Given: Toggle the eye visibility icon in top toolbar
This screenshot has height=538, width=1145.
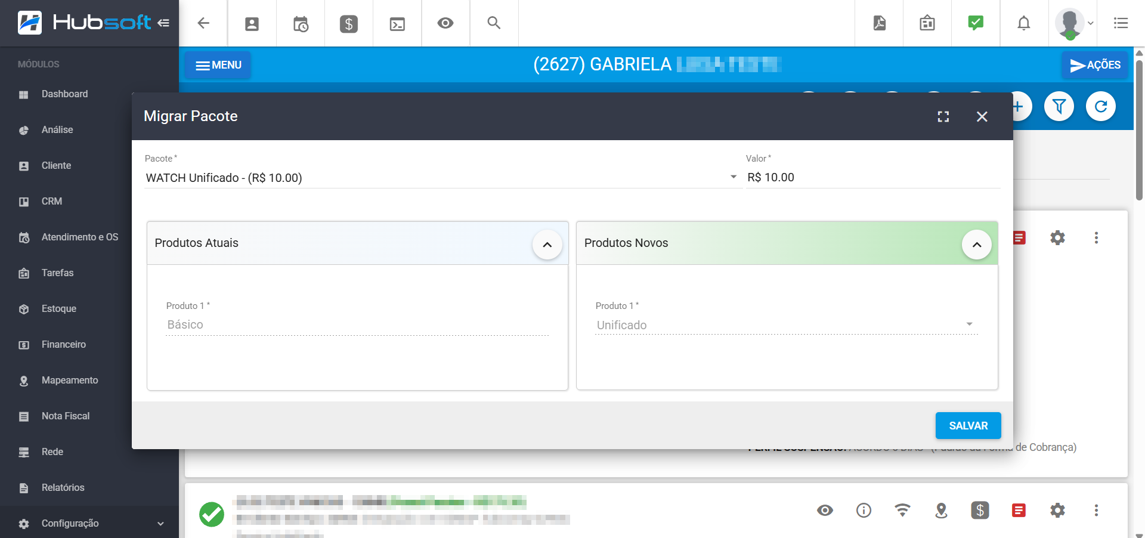Looking at the screenshot, I should click(445, 23).
